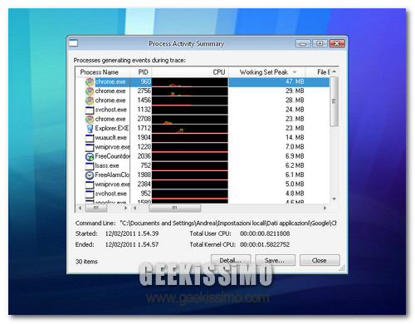
Task: Maximize the Process Activity Summary window
Action: tap(320, 43)
